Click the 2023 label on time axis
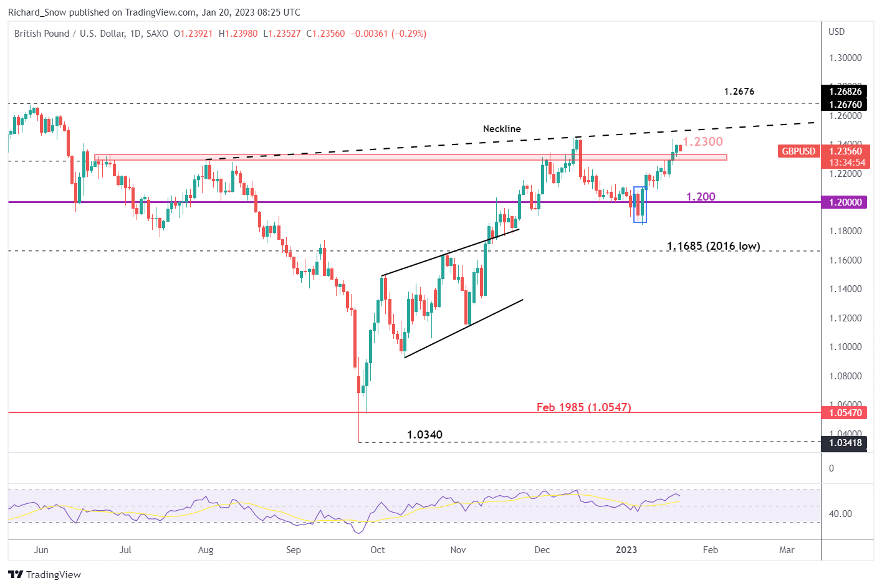Screen dimensions: 882x588 (x=626, y=550)
